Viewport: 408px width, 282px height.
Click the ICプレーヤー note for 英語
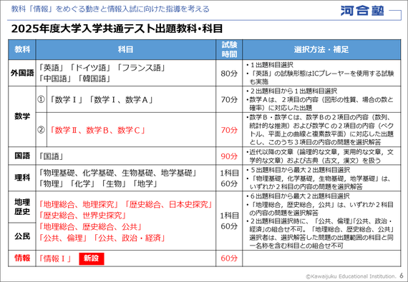[320, 77]
